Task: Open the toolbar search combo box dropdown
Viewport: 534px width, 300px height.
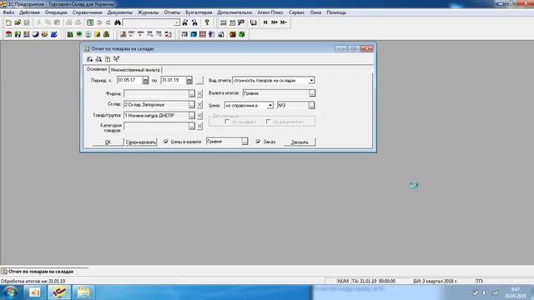Action: (x=177, y=22)
